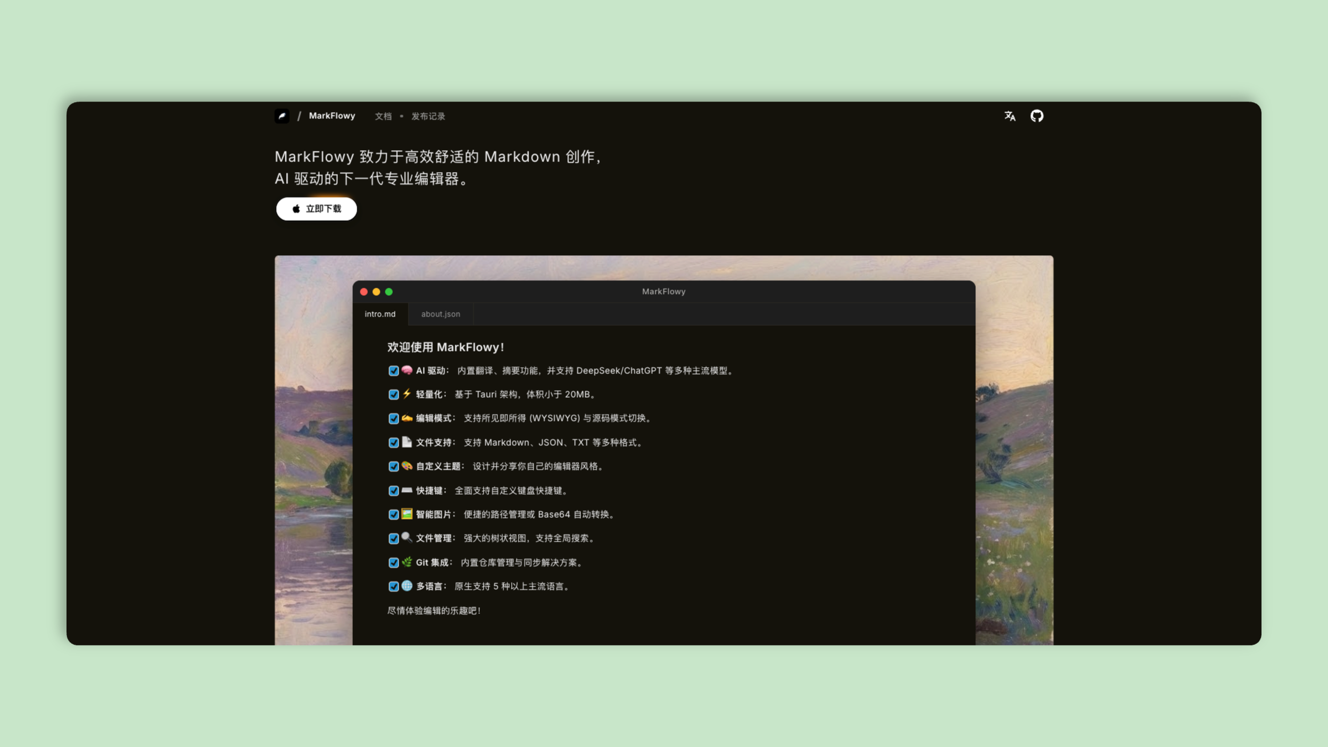Click the lightning emoji beside 轻量化
The height and width of the screenshot is (747, 1328).
[x=407, y=394]
